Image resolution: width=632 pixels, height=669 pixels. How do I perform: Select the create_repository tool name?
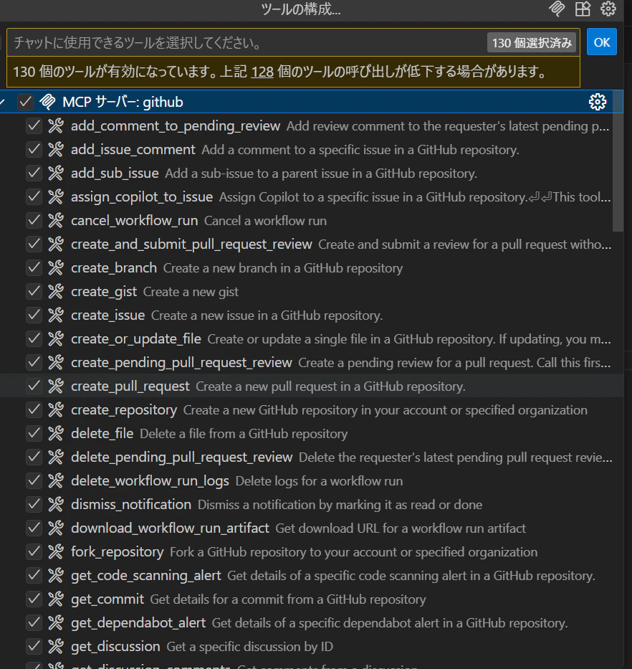[124, 410]
